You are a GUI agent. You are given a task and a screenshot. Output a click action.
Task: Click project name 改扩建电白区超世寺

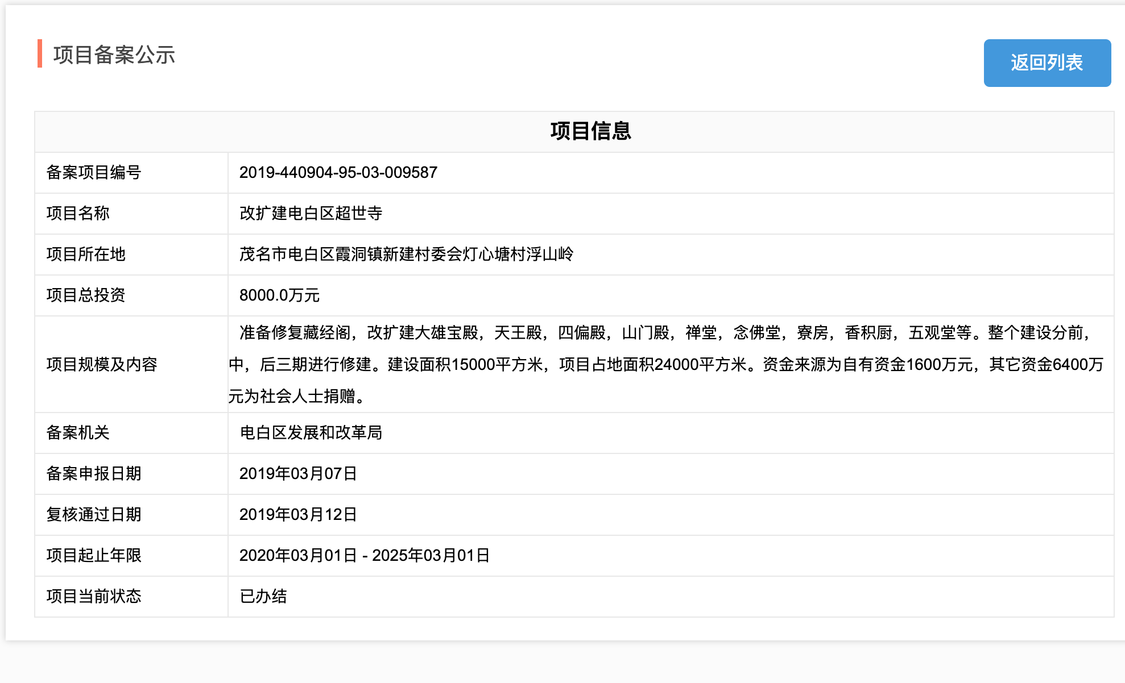click(311, 214)
